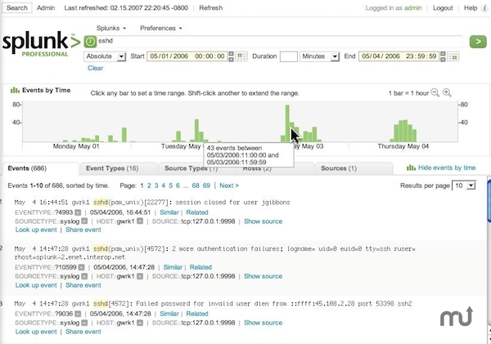
Task: Open the Help link
Action: pyautogui.click(x=471, y=8)
